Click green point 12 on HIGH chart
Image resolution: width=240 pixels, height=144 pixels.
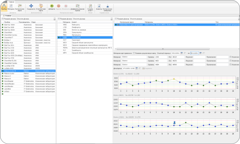(x=186, y=123)
